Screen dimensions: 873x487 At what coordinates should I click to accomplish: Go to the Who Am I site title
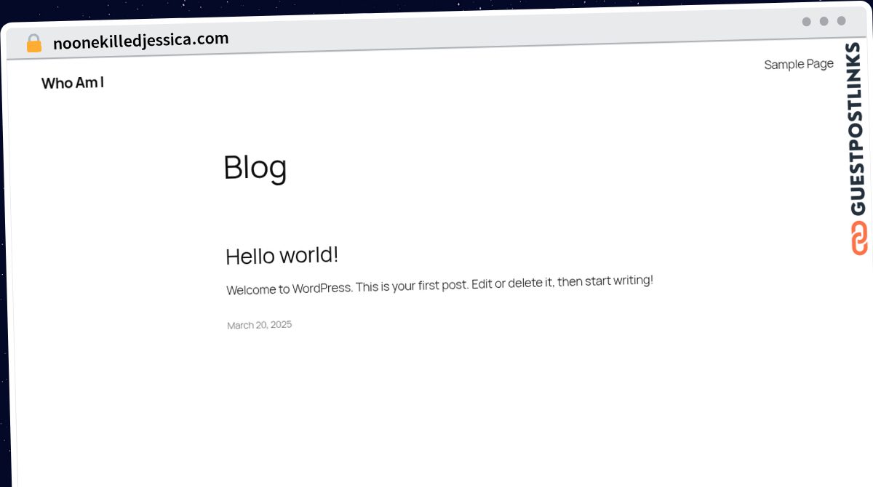pos(73,83)
